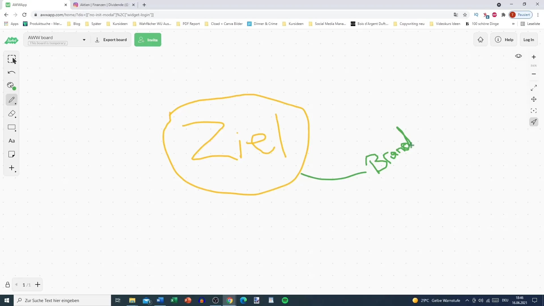Click the Invite button
Image resolution: width=544 pixels, height=306 pixels.
pyautogui.click(x=148, y=40)
